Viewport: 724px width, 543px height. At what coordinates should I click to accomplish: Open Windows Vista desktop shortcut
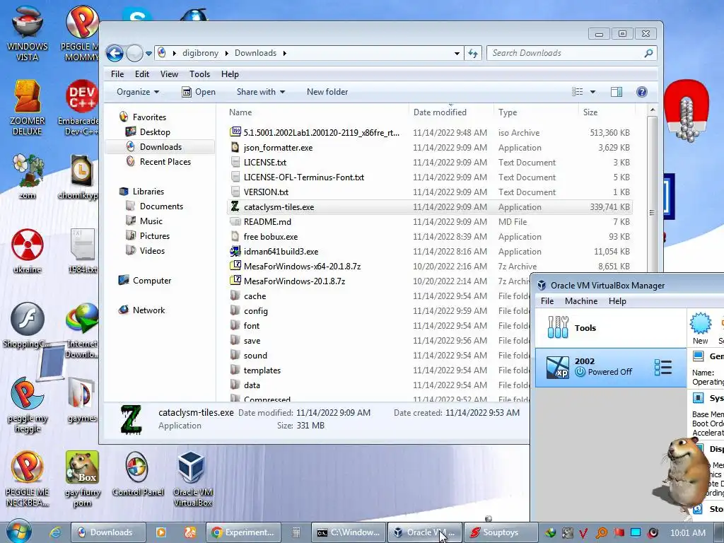pyautogui.click(x=28, y=33)
